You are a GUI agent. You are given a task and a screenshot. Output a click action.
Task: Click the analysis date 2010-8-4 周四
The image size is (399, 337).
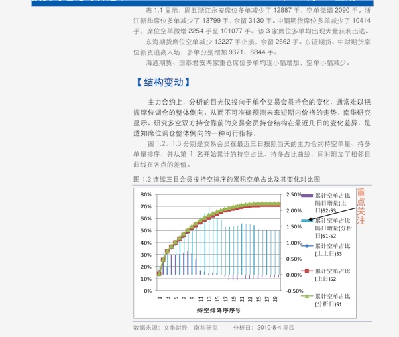coord(276,328)
